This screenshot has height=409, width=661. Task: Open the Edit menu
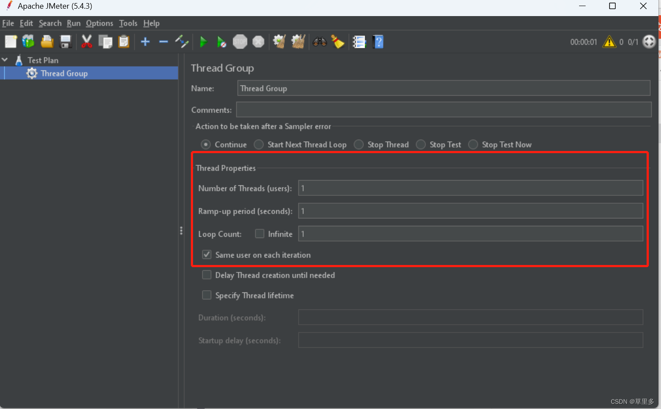[26, 23]
